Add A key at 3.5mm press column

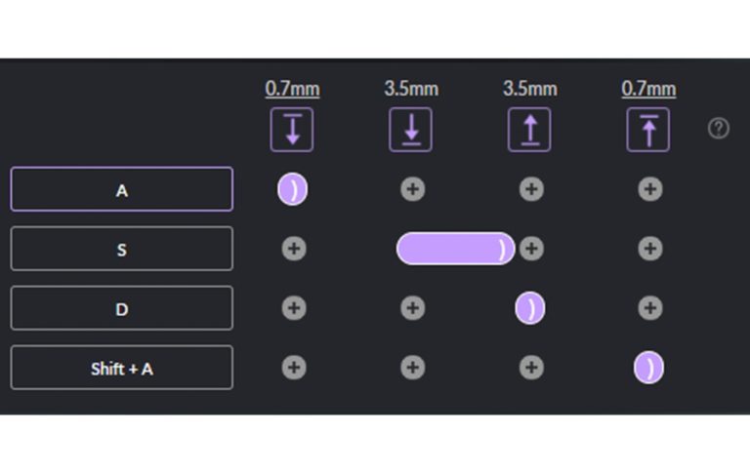(413, 189)
